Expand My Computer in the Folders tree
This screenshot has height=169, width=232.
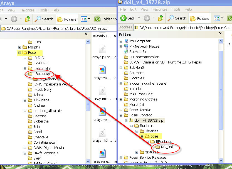point(121,41)
